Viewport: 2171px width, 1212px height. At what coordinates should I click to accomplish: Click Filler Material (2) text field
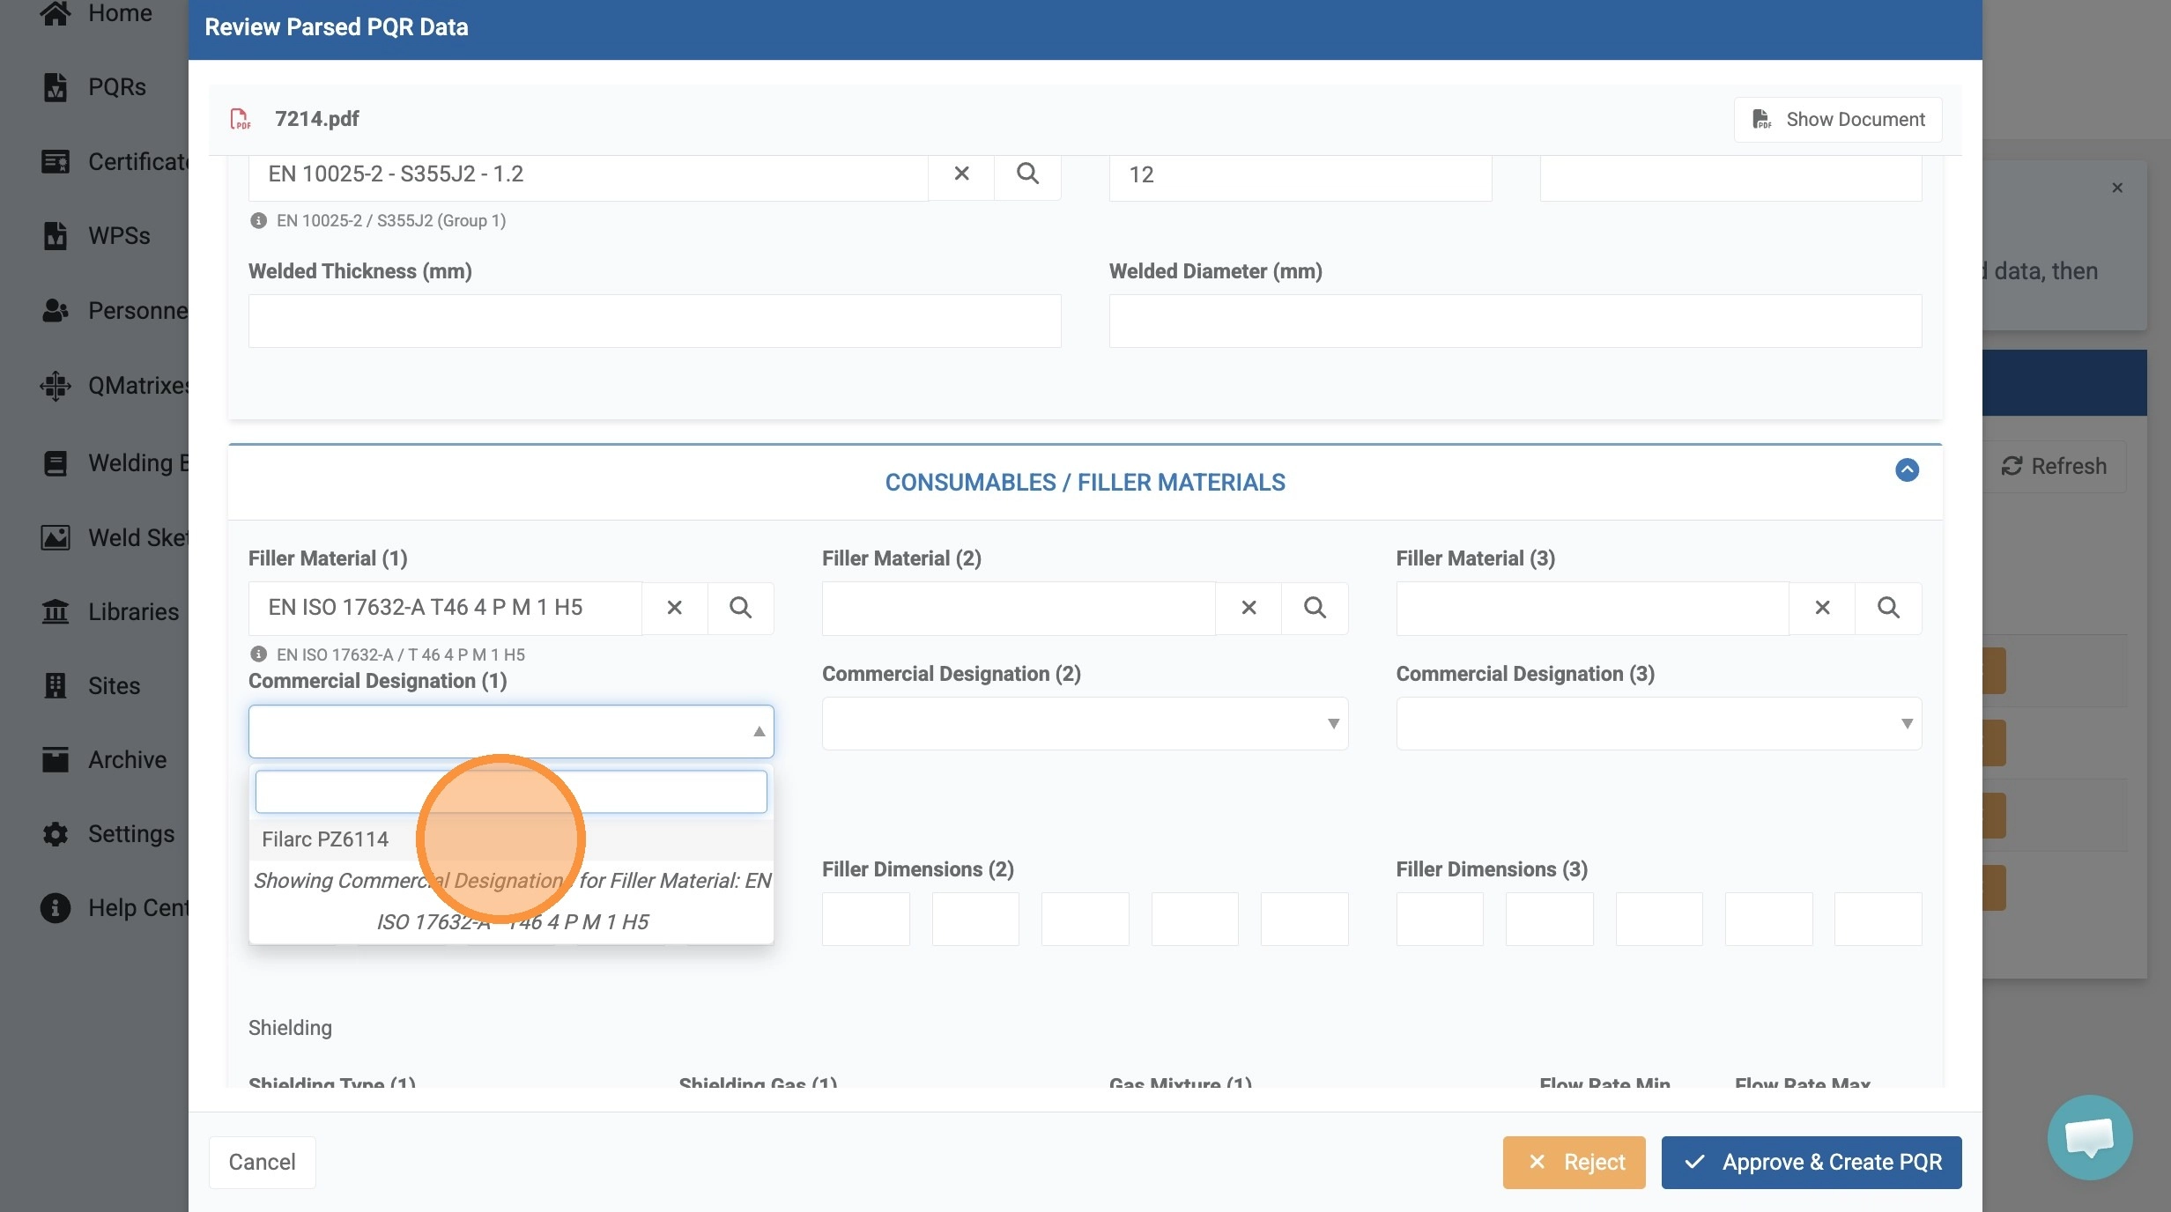pyautogui.click(x=1019, y=608)
